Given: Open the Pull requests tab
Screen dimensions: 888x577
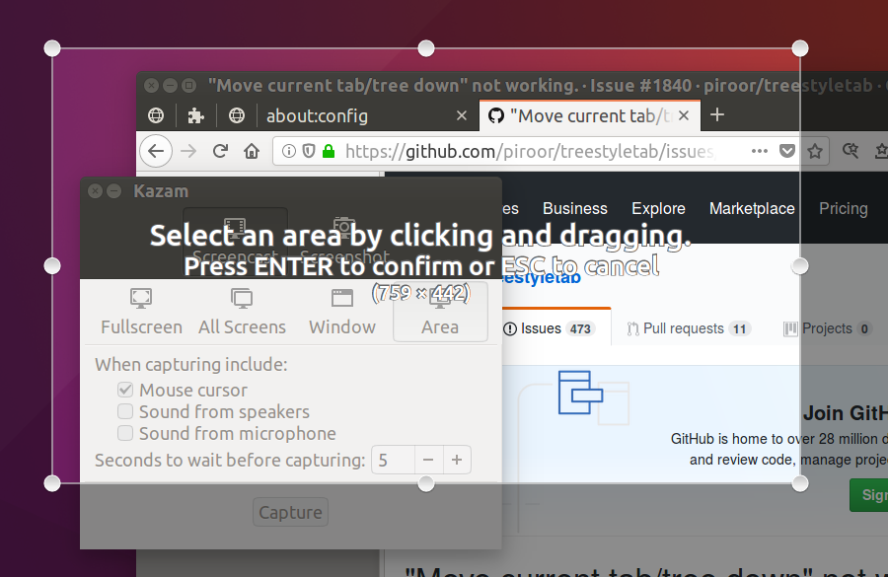Looking at the screenshot, I should click(x=689, y=328).
